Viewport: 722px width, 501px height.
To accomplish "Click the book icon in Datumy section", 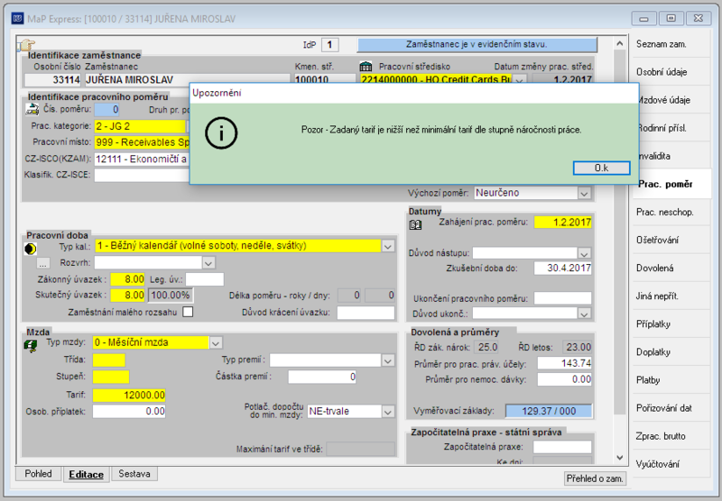I will tap(415, 224).
